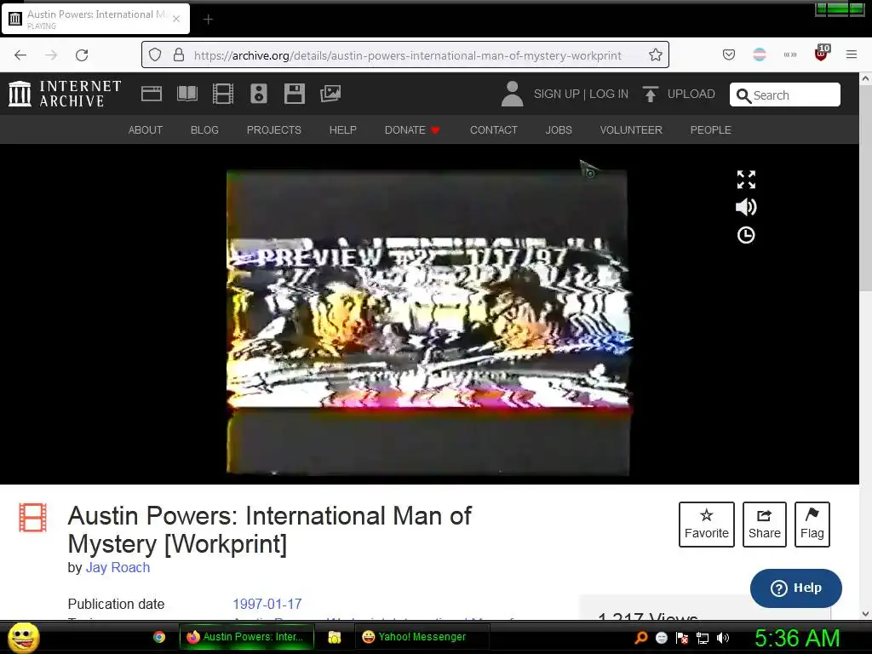
Task: Toggle fullscreen on the video player
Action: pos(746,180)
